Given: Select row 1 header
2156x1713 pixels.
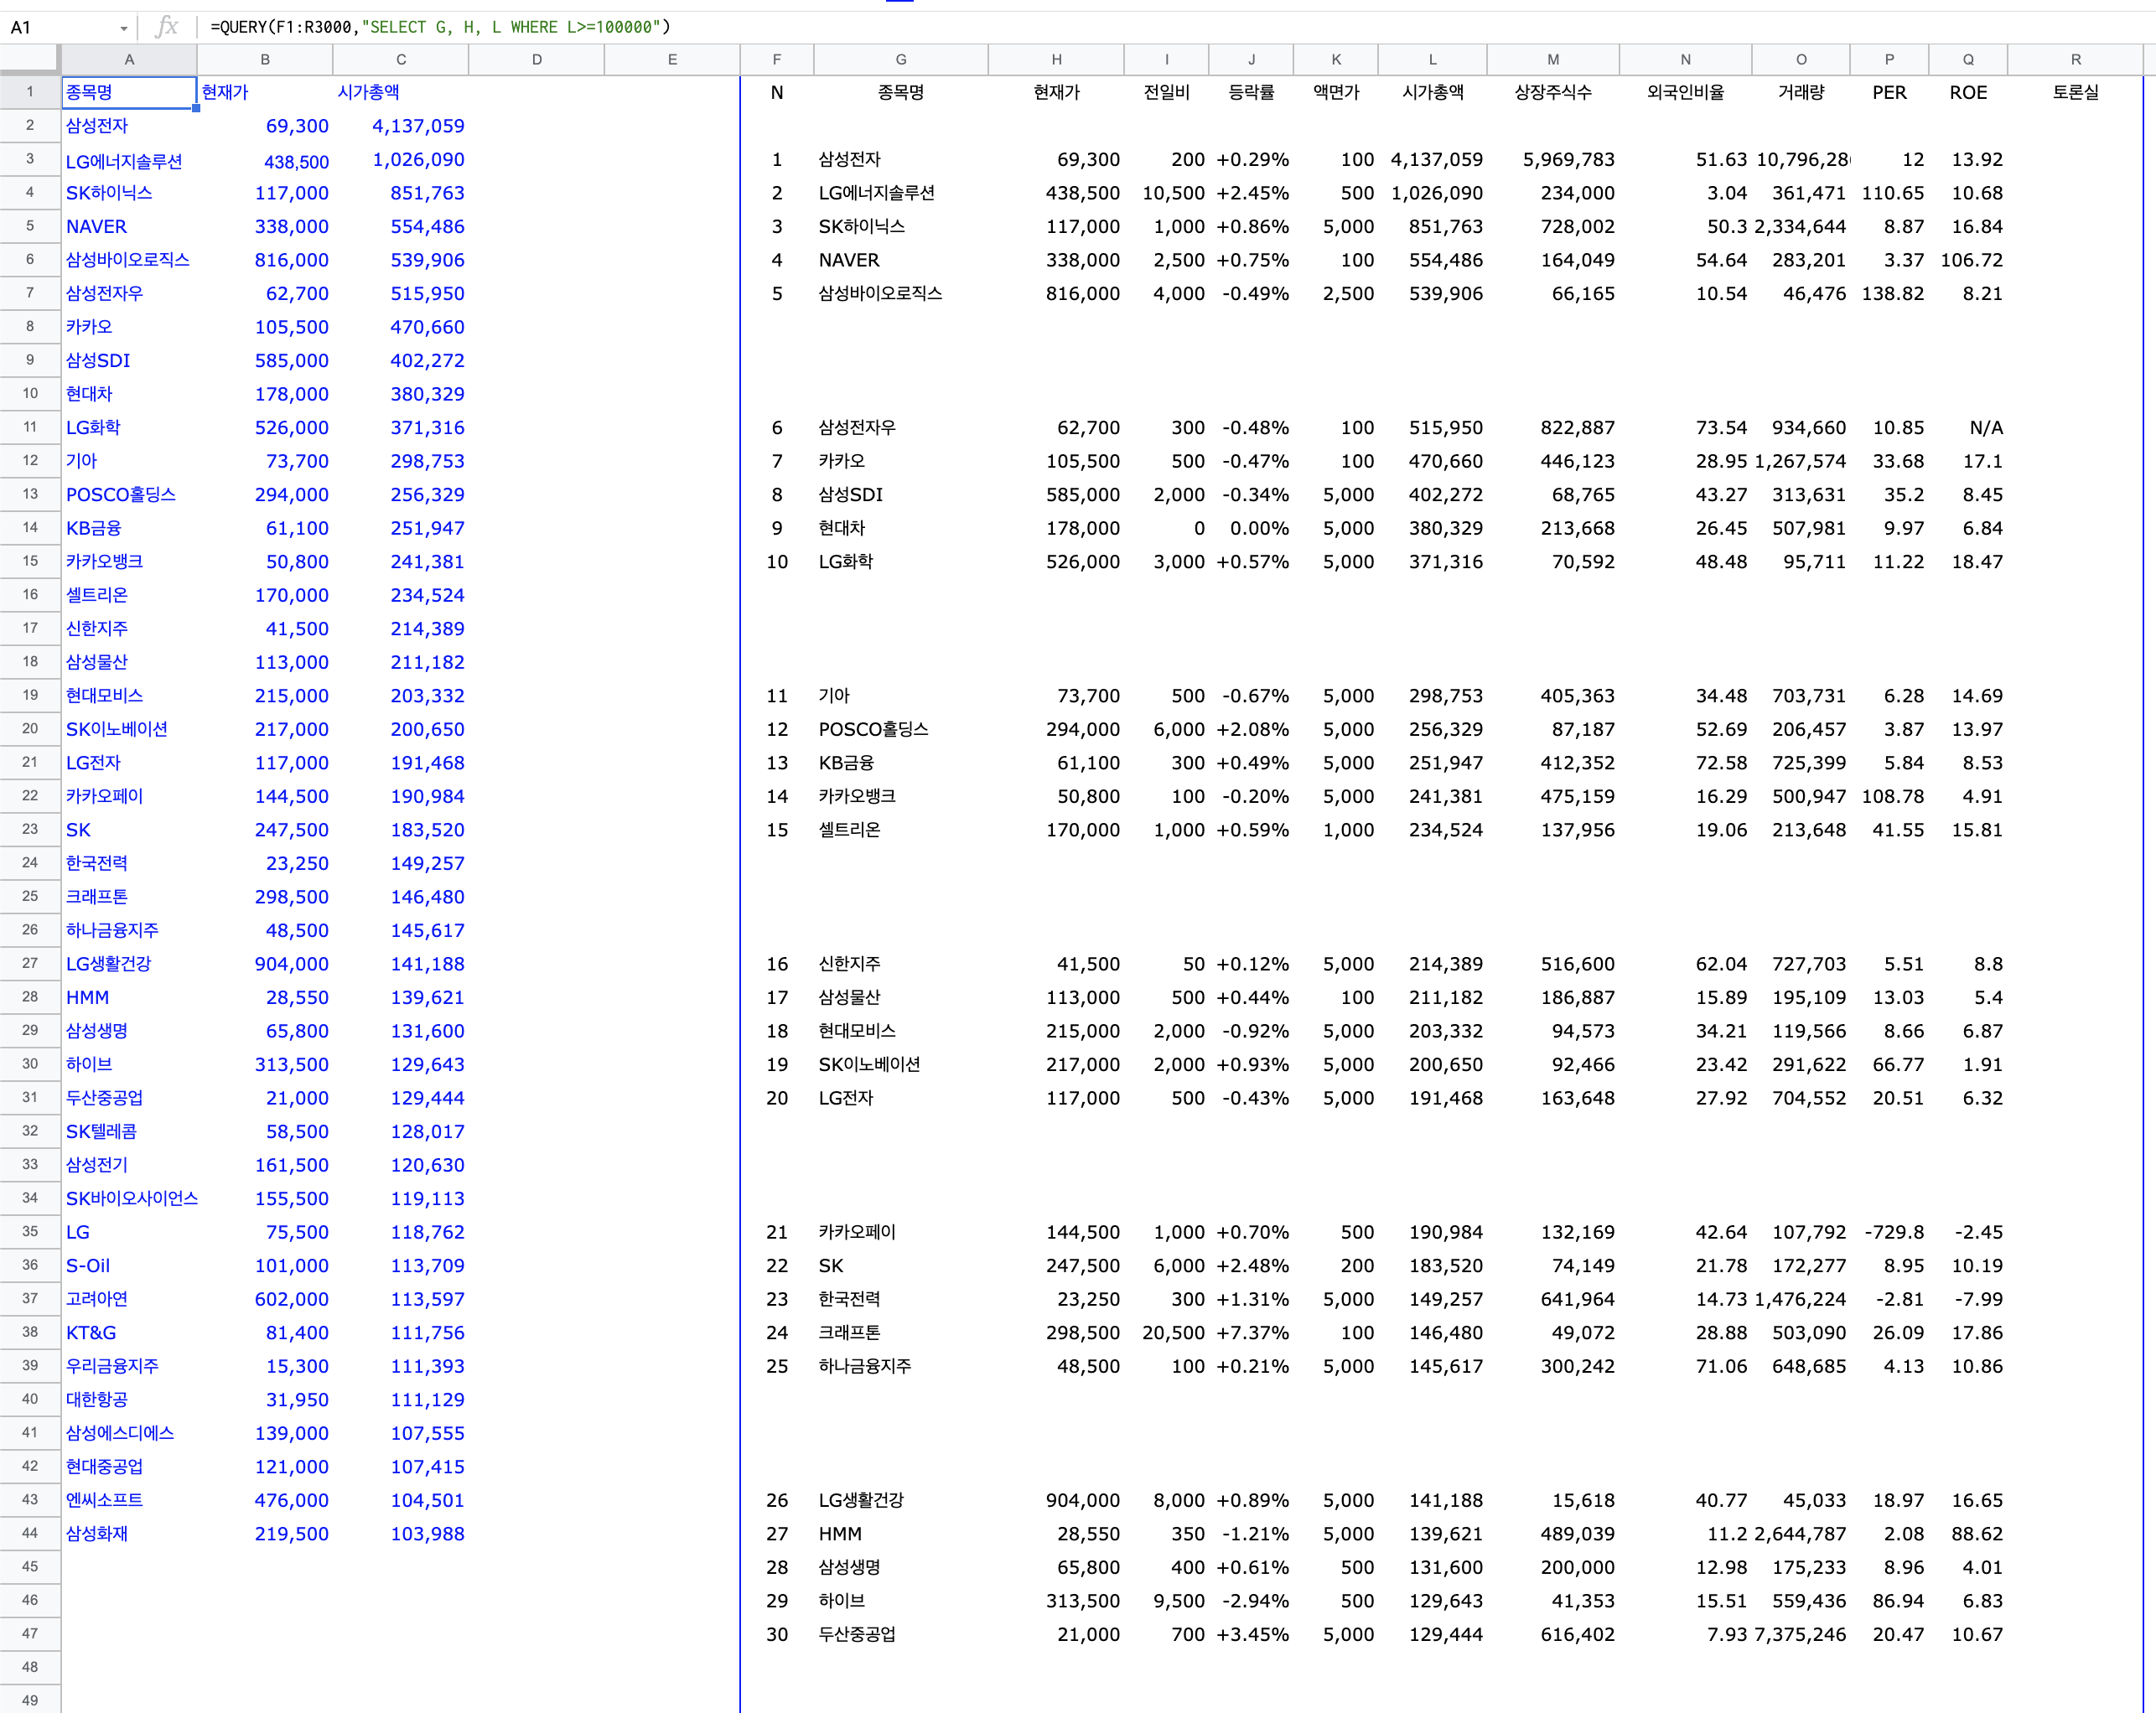Looking at the screenshot, I should pos(29,92).
